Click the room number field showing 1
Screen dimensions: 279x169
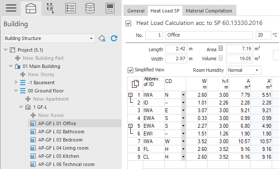click(x=154, y=35)
